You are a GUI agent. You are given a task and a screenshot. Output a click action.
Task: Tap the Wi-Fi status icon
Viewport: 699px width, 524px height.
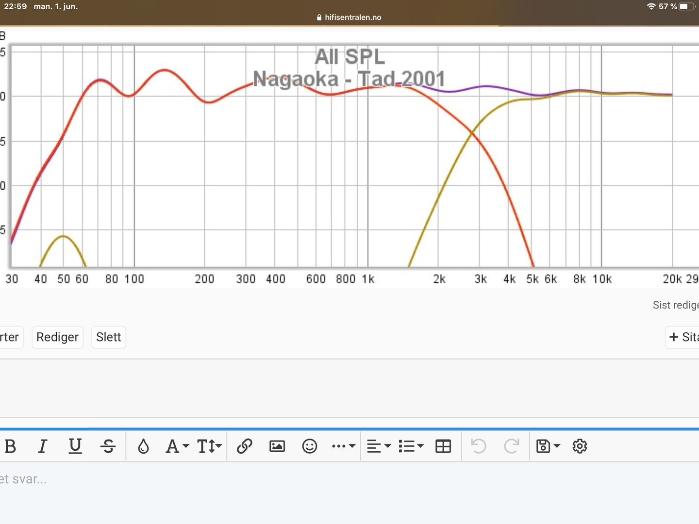point(651,6)
